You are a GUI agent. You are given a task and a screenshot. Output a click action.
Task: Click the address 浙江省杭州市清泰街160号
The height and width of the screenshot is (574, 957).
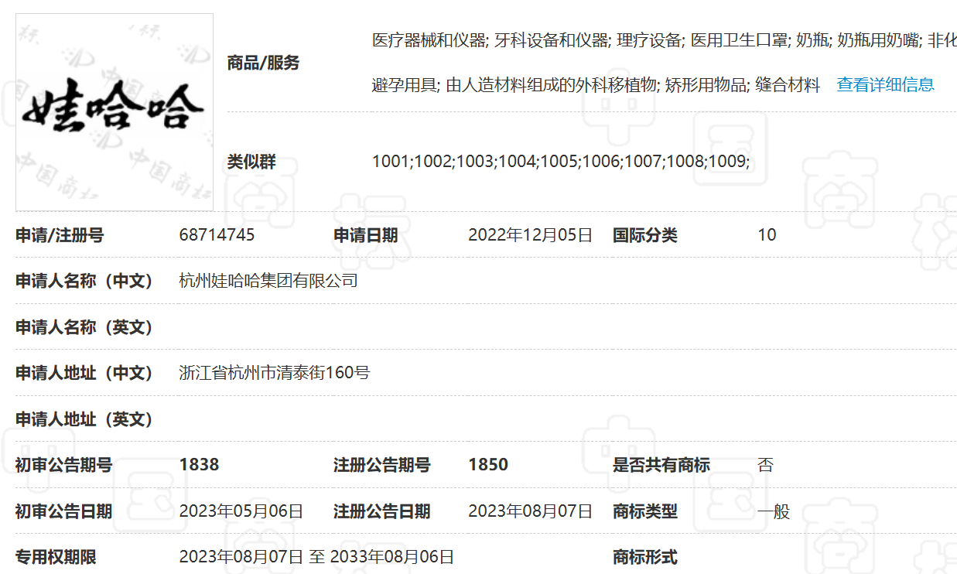[x=275, y=373]
